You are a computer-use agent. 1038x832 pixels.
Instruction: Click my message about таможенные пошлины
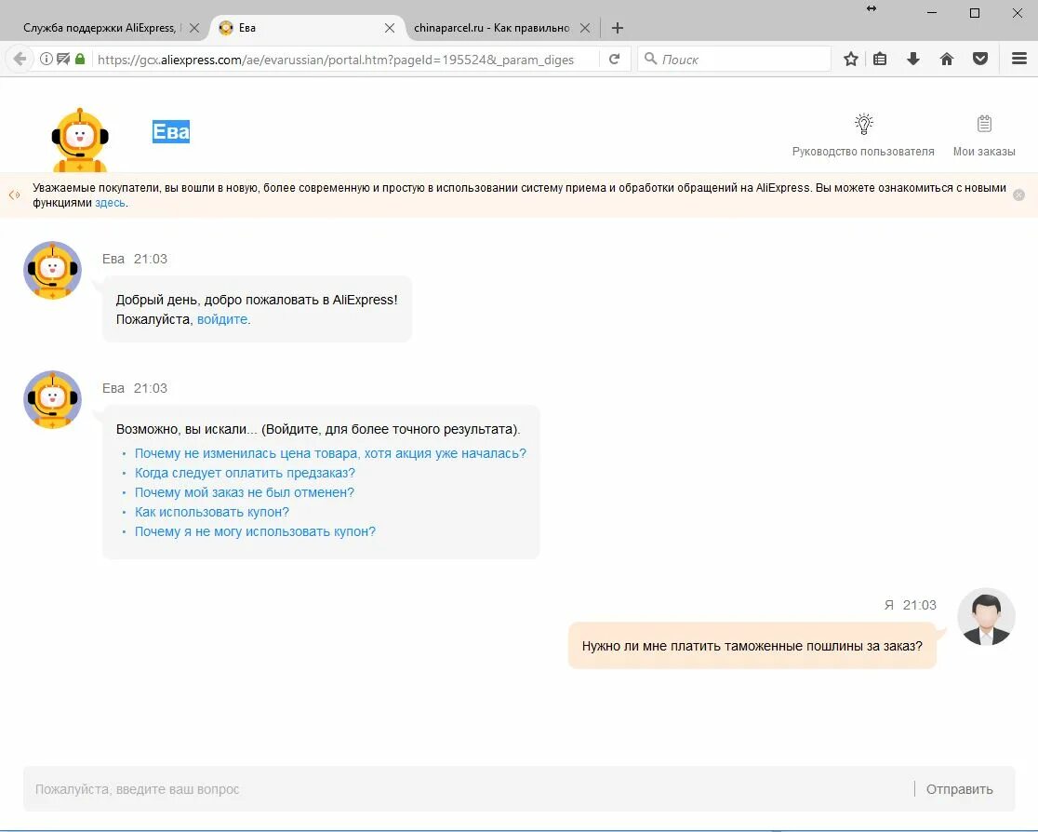click(x=752, y=646)
